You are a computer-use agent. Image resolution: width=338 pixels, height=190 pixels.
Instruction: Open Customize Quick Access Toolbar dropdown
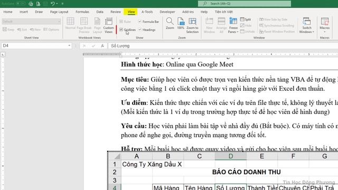(62, 4)
